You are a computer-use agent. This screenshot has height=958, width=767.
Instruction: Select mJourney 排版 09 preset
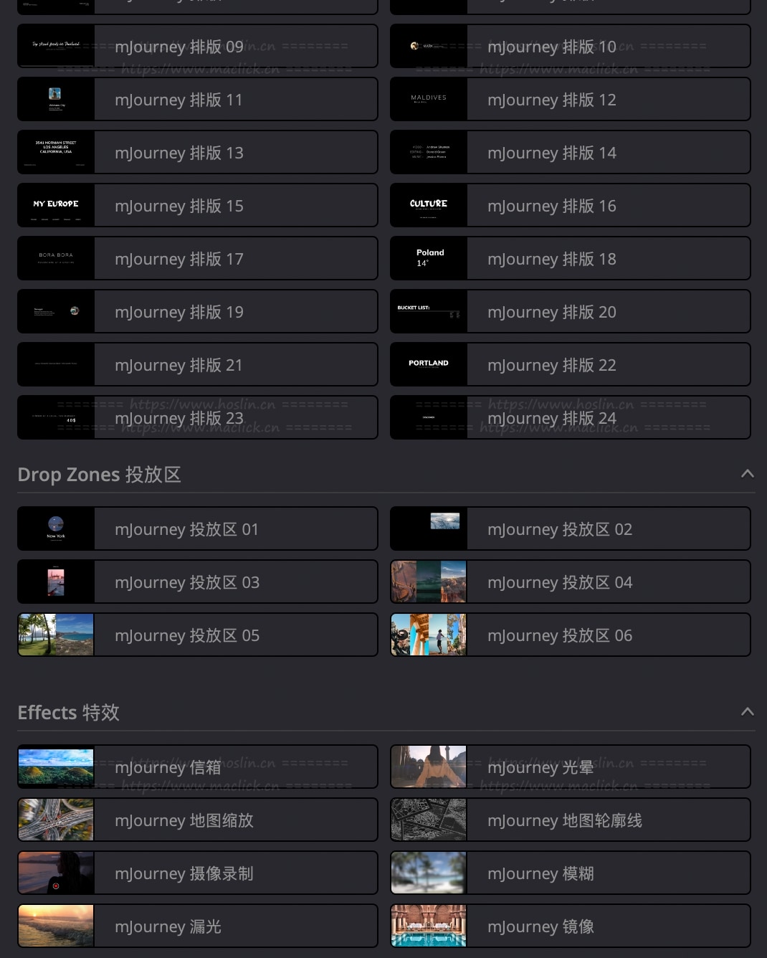[x=198, y=46]
